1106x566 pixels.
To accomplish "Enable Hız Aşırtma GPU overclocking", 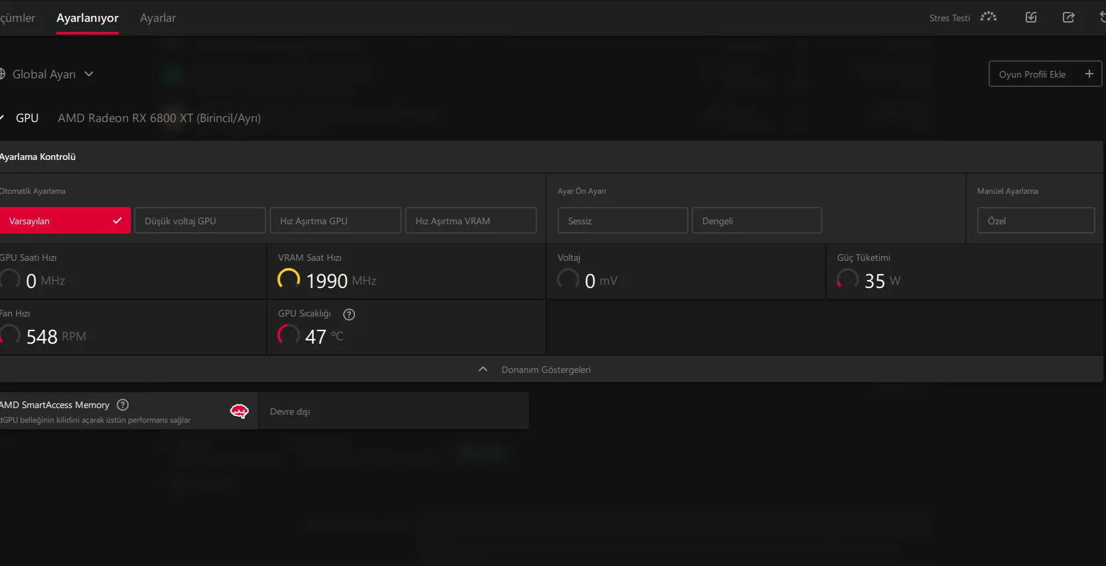I will pyautogui.click(x=336, y=221).
